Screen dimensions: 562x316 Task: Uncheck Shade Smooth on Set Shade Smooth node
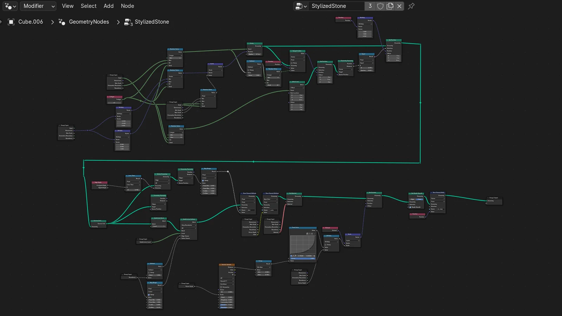click(x=410, y=207)
